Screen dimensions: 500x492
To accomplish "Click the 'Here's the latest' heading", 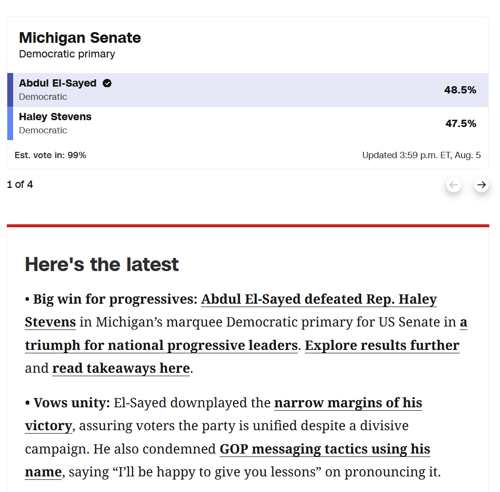I will click(102, 264).
